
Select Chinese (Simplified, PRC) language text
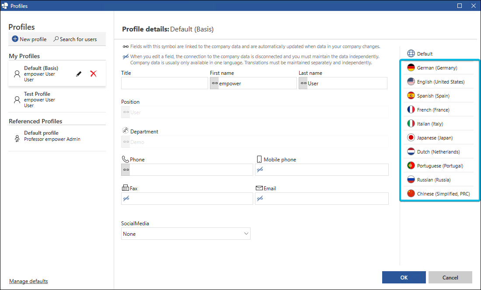(x=443, y=194)
